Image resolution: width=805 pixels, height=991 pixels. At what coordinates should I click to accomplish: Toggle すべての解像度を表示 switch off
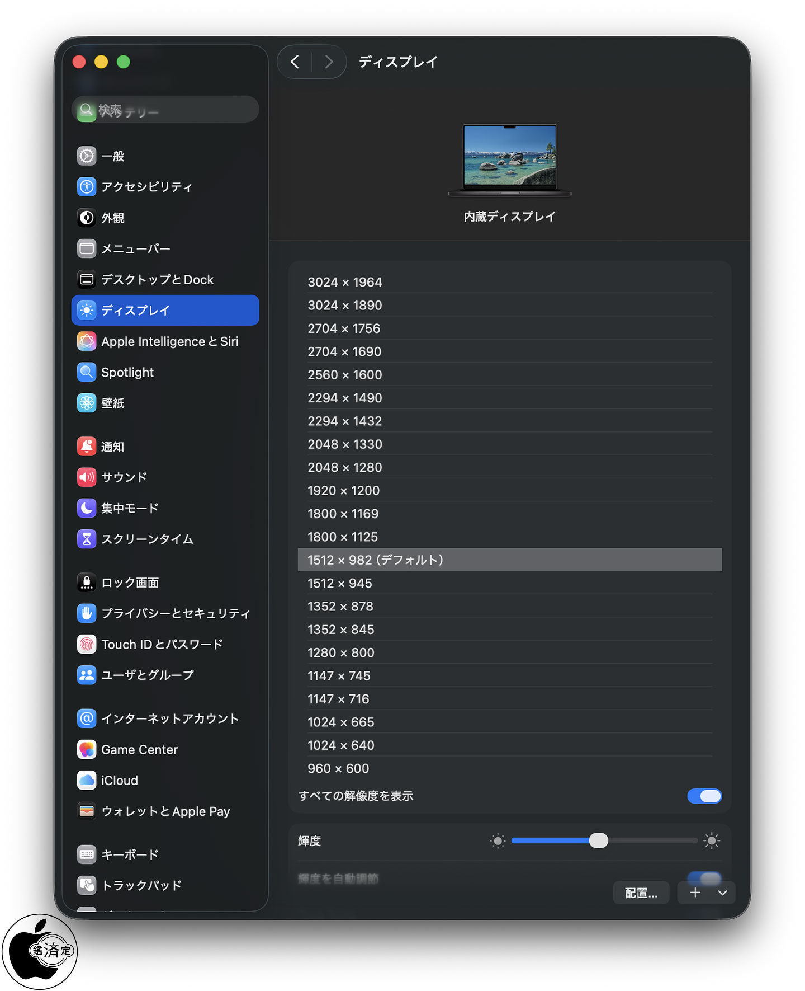pos(704,796)
